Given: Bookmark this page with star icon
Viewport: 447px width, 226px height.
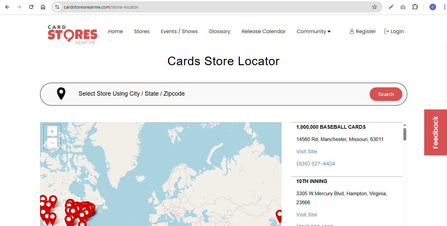Looking at the screenshot, I should 374,7.
